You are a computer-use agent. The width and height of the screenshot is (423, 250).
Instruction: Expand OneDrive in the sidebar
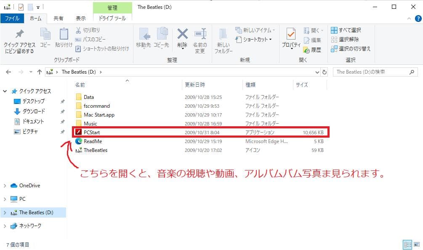(5, 185)
